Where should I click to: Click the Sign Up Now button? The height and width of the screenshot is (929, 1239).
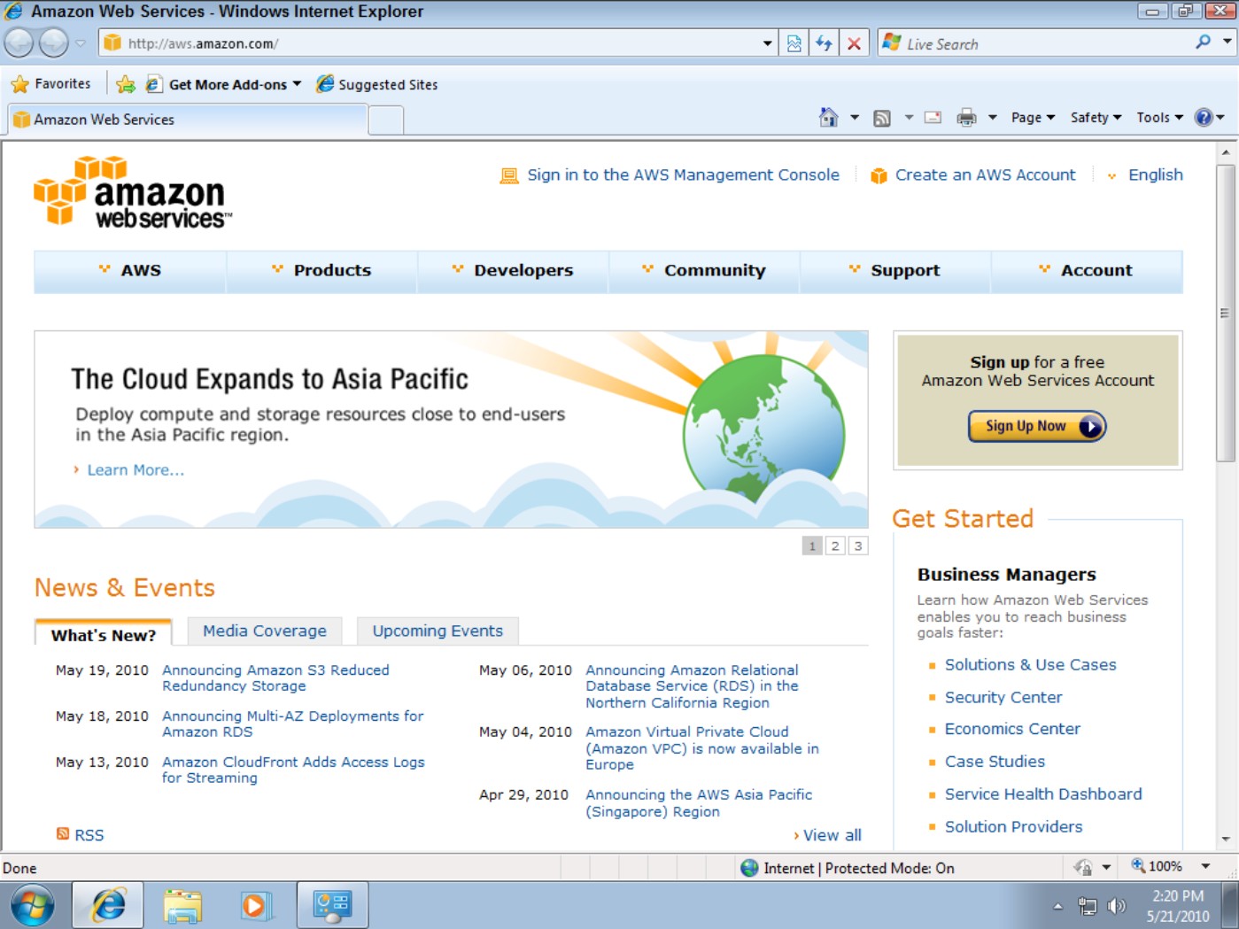point(1037,427)
